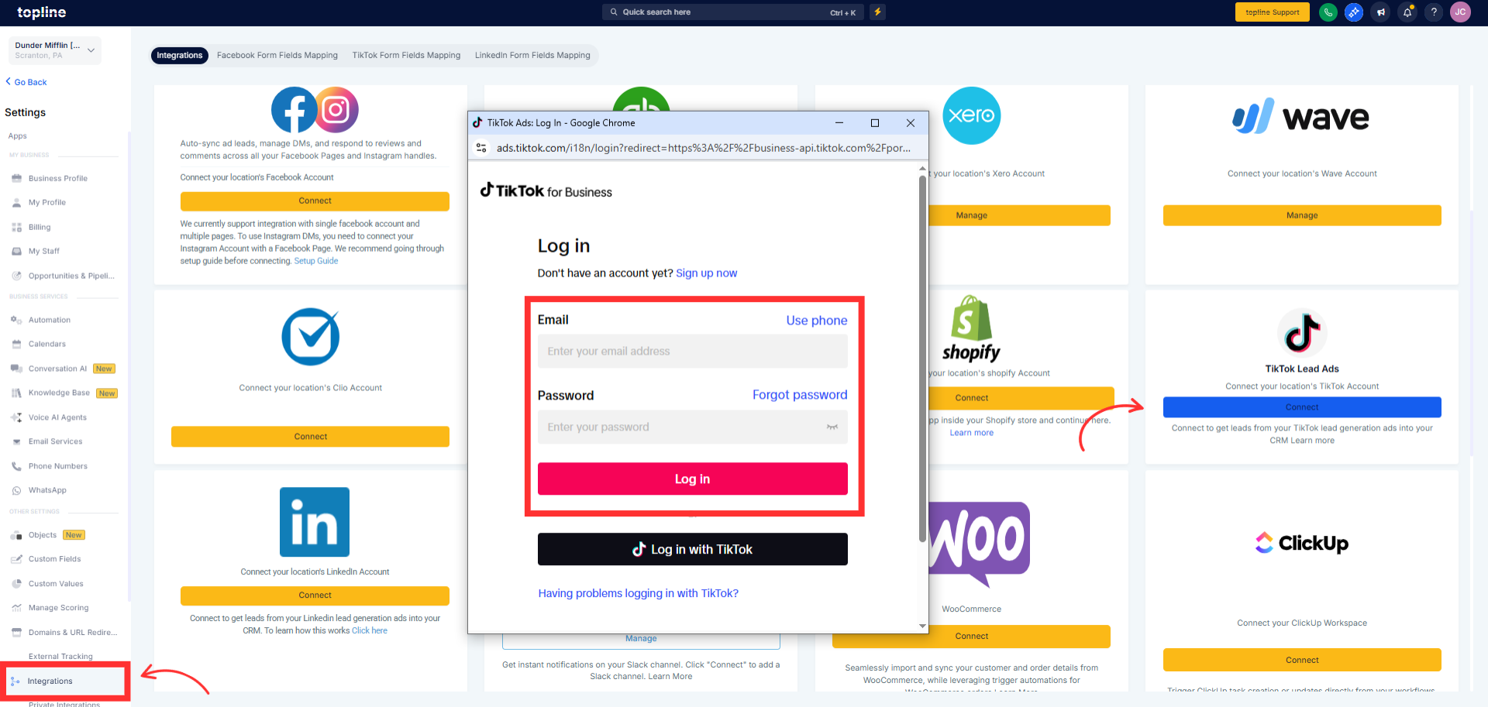
Task: Open the JC user avatar menu
Action: [1460, 12]
